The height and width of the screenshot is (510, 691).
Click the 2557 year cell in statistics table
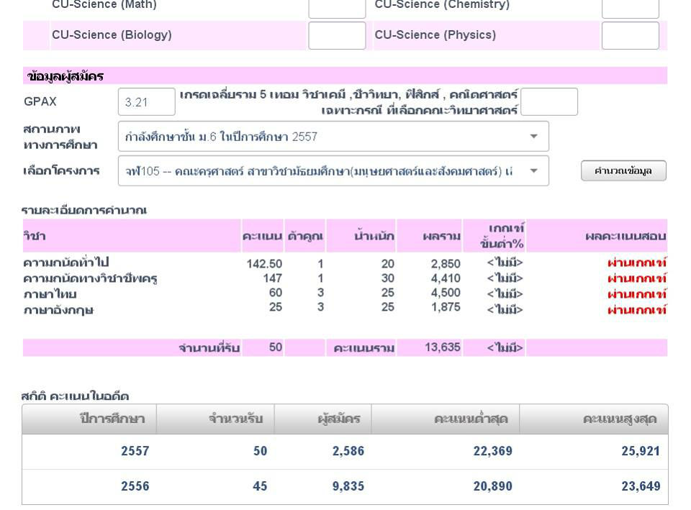[135, 452]
